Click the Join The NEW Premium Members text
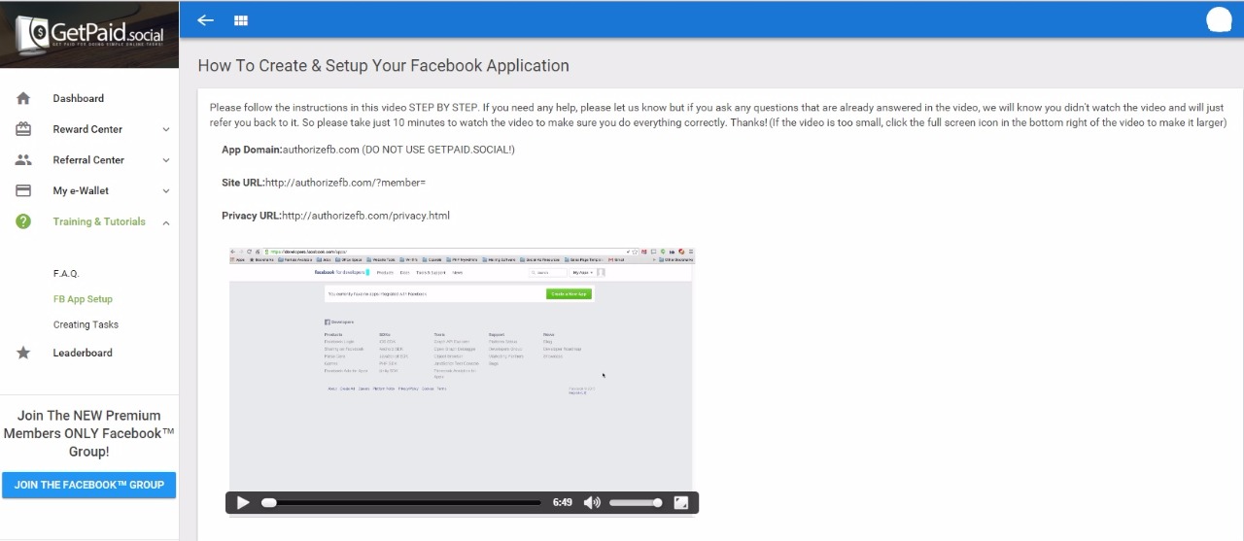Screen dimensions: 1244x541 [x=89, y=433]
